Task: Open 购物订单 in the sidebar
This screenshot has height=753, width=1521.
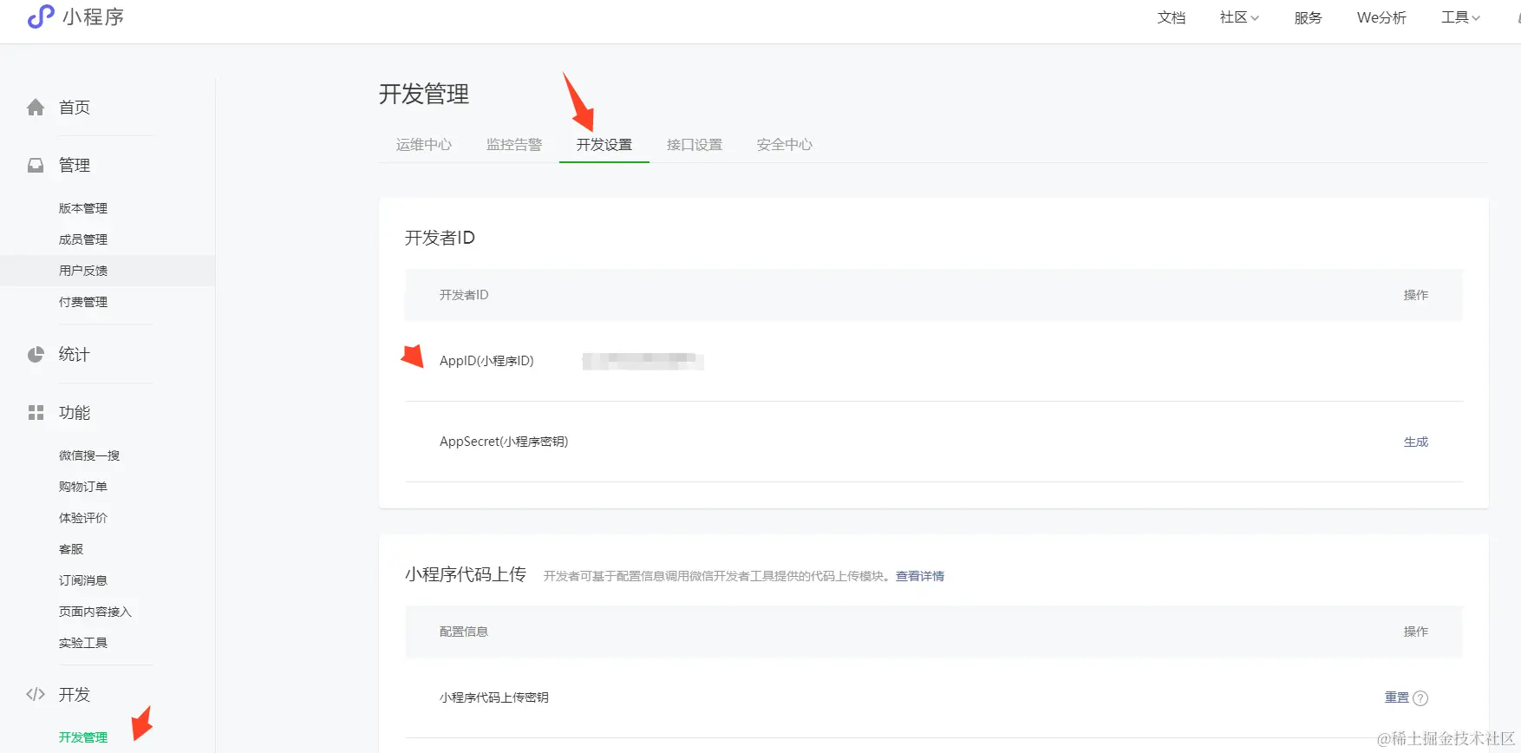Action: coord(83,487)
